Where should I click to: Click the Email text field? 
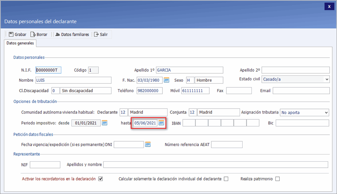point(301,91)
